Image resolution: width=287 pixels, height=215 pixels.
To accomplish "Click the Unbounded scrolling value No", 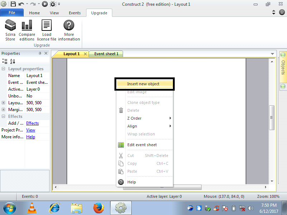I will [37, 96].
